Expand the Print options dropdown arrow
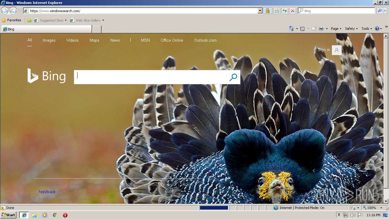Viewport: 389px width, 219px height. point(327,29)
